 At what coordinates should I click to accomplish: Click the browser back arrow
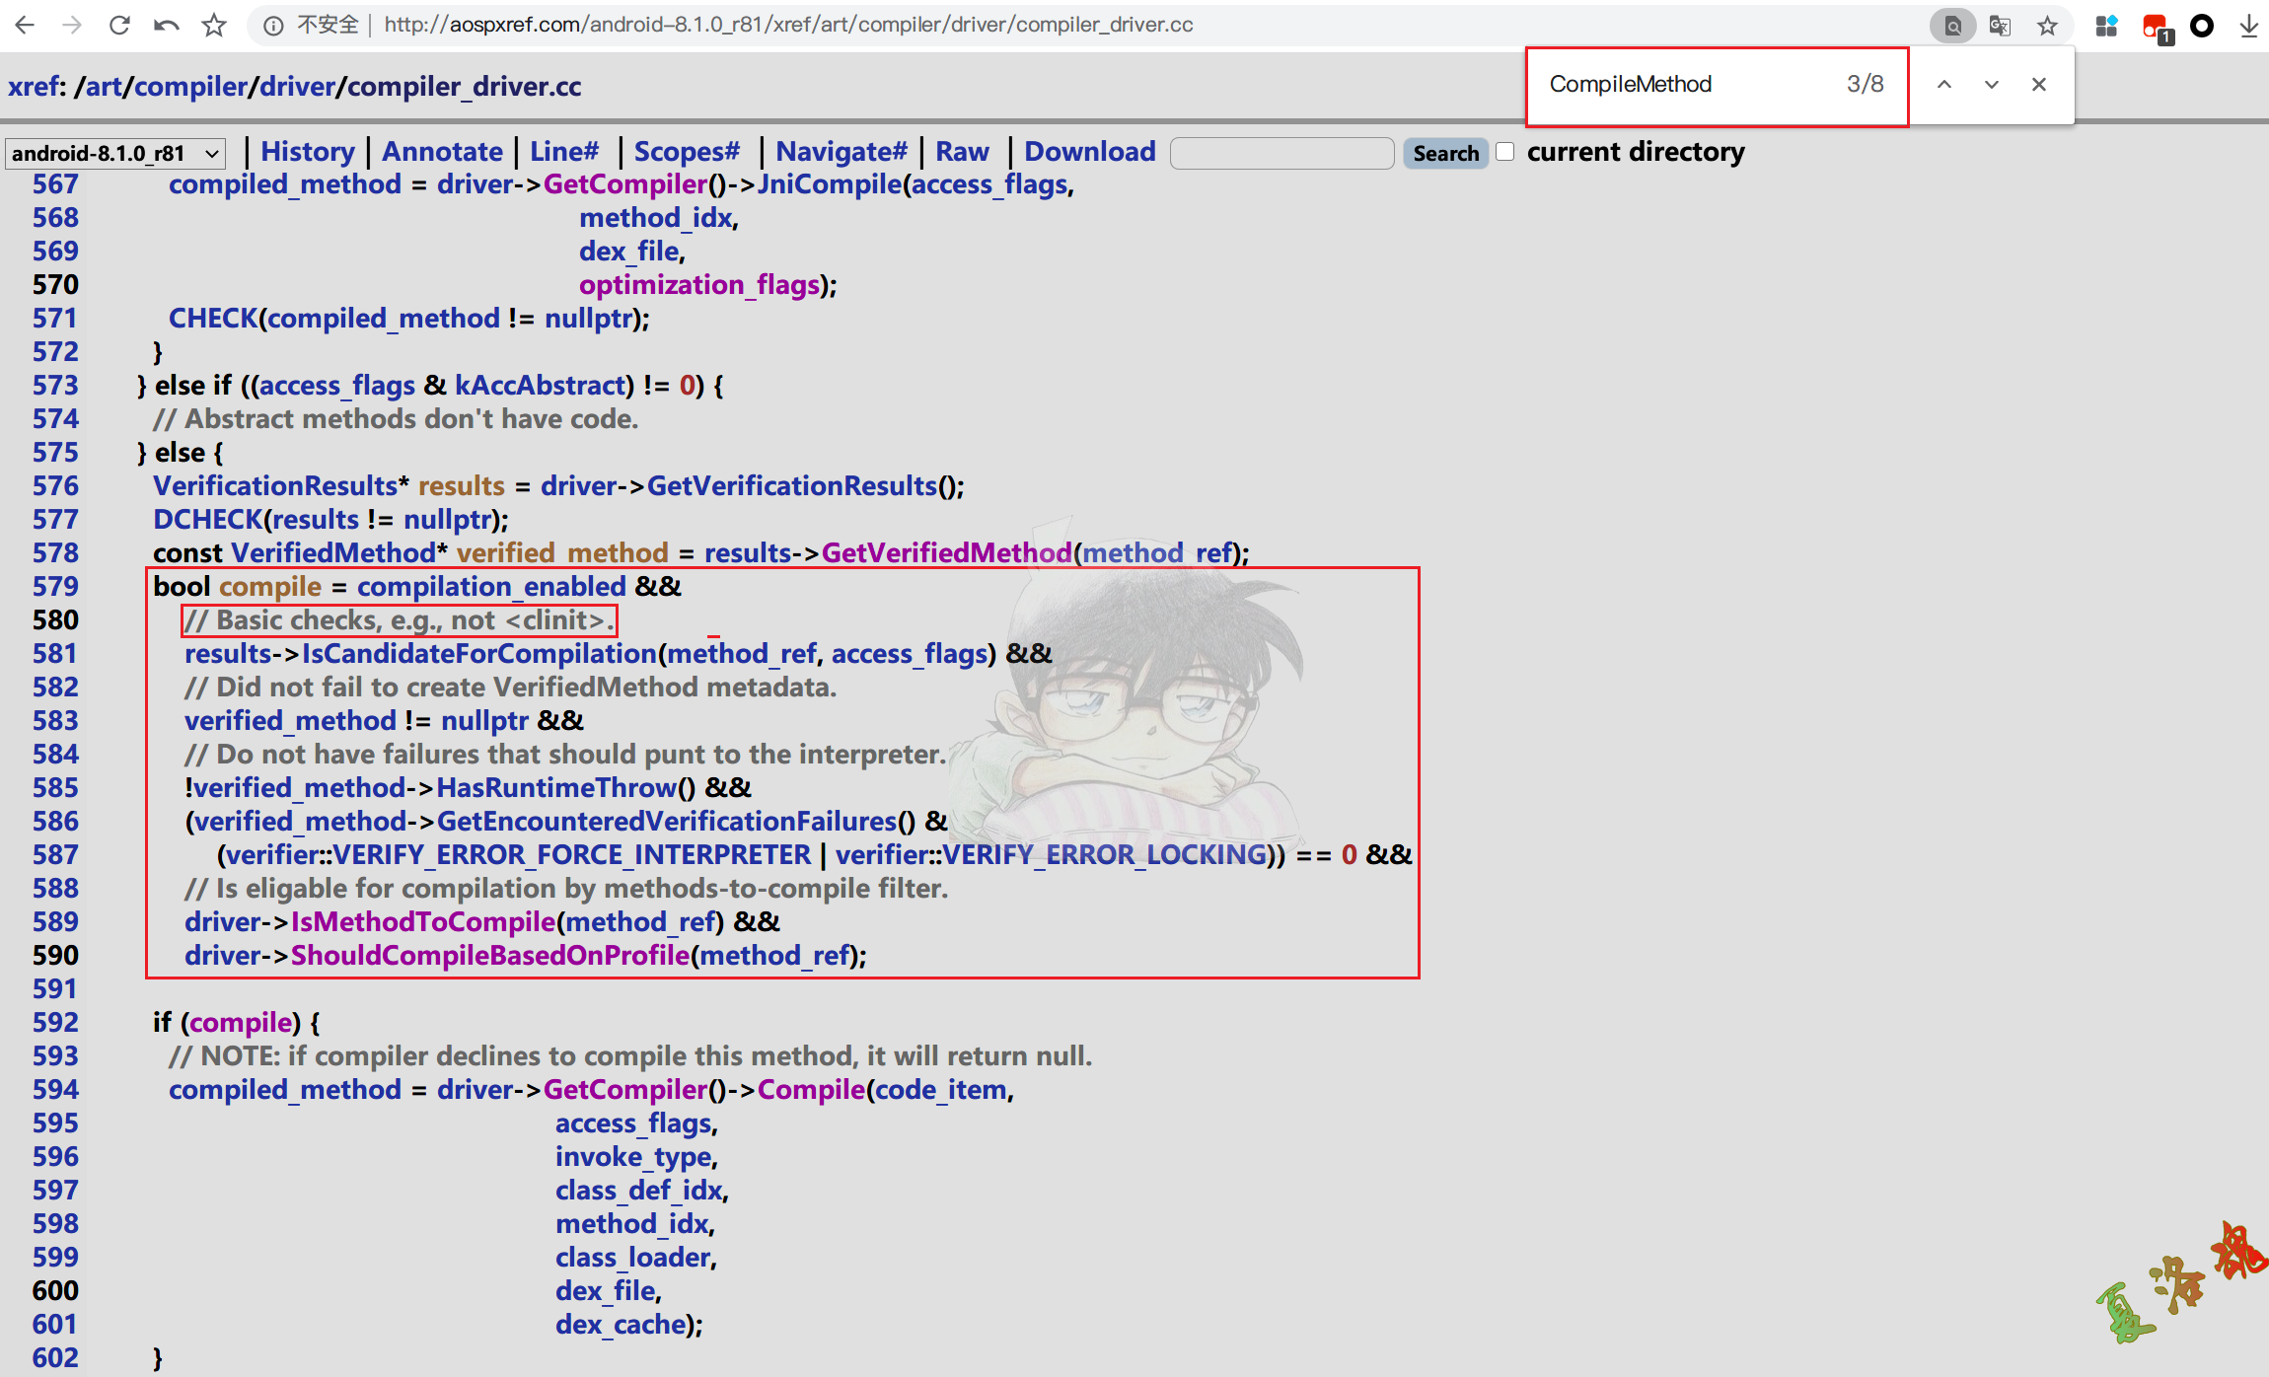26,26
